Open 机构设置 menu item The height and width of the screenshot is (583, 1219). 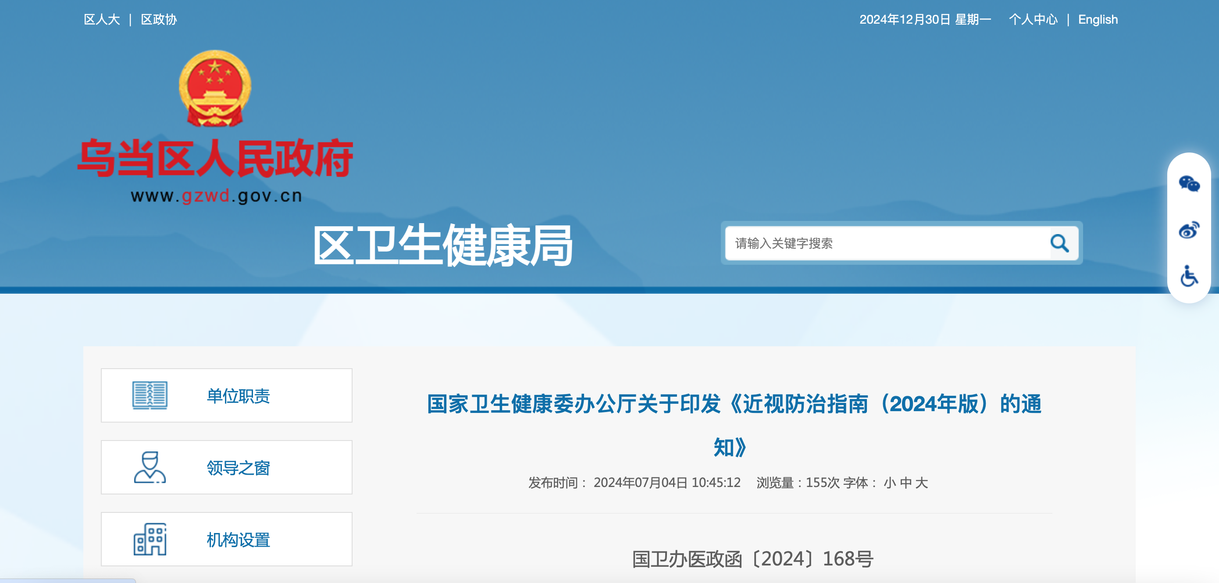[x=227, y=539]
